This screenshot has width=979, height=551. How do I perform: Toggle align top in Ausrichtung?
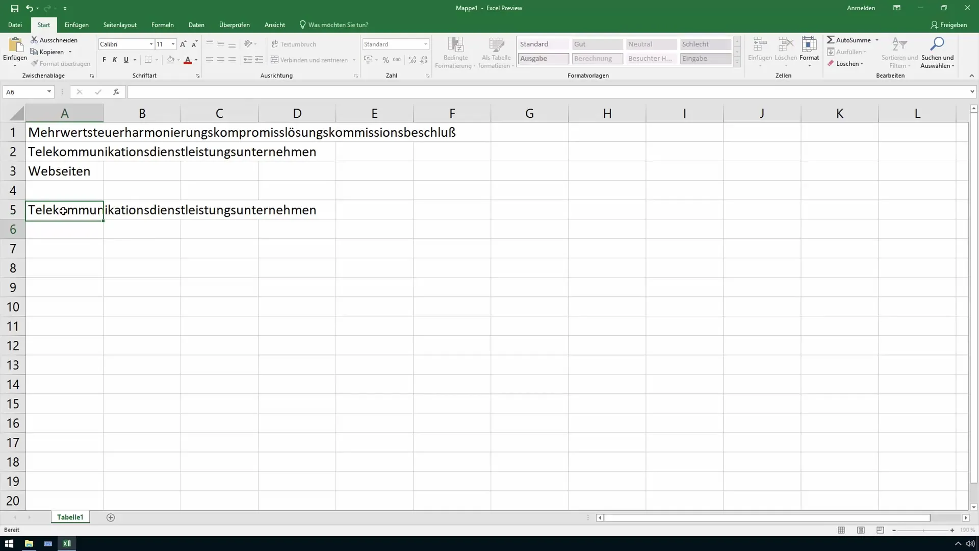pos(210,44)
